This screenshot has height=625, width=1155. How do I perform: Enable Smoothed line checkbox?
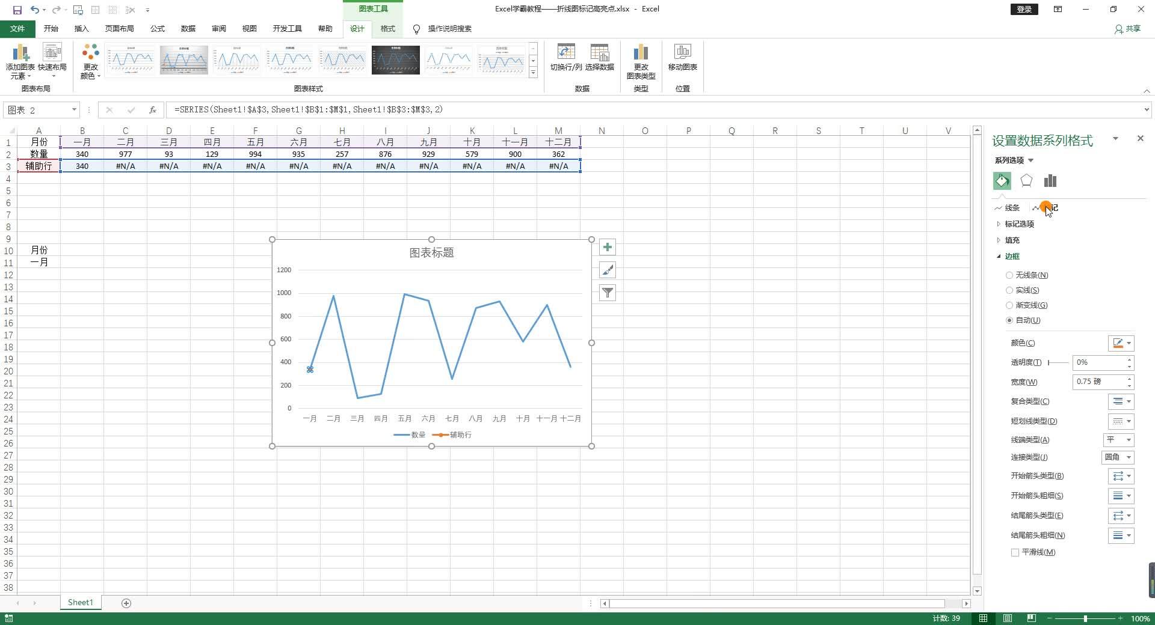pos(1015,552)
